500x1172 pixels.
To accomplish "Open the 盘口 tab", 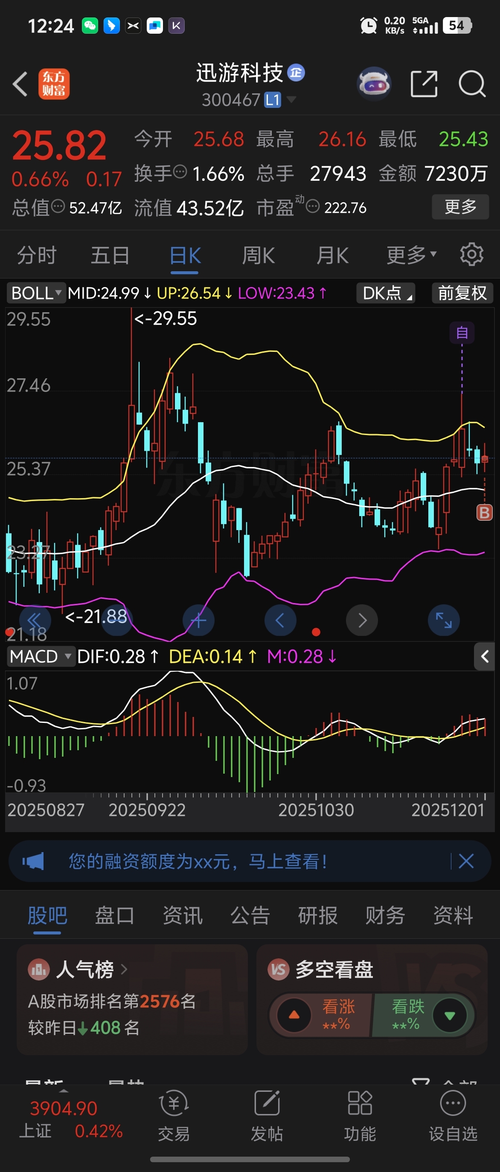I will pyautogui.click(x=115, y=915).
